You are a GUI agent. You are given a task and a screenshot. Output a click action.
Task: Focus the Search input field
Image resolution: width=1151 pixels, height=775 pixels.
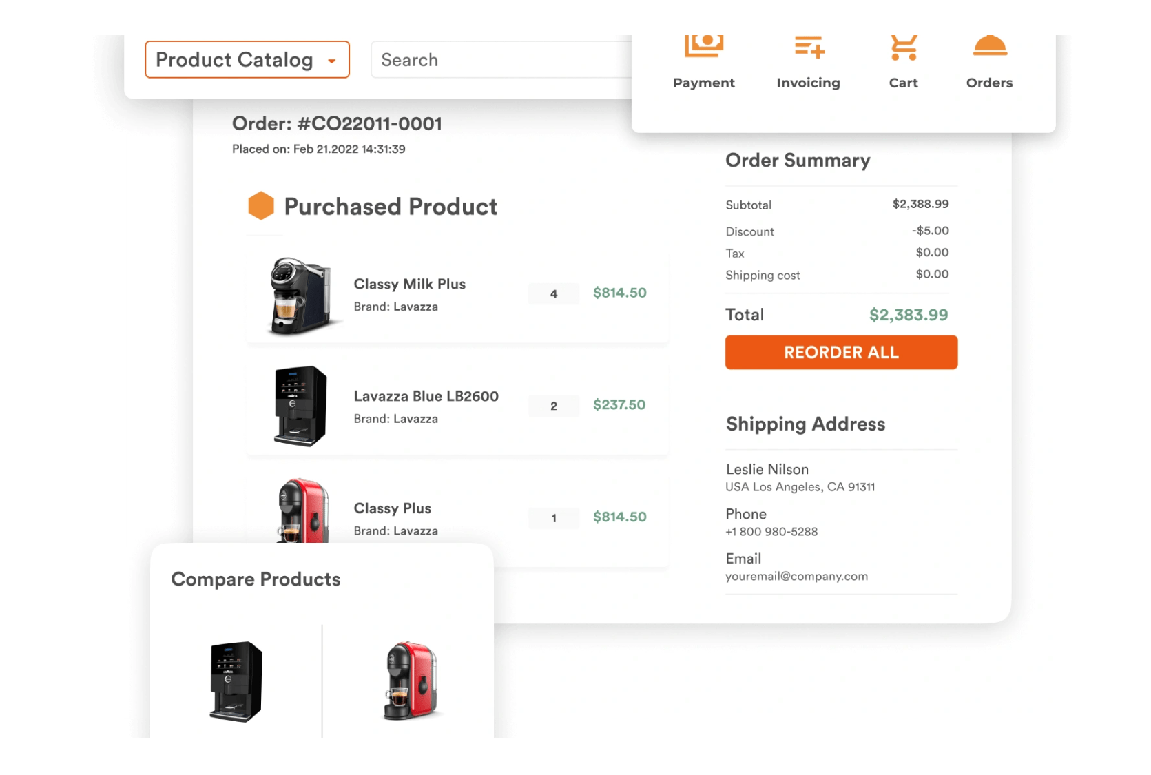coord(501,60)
